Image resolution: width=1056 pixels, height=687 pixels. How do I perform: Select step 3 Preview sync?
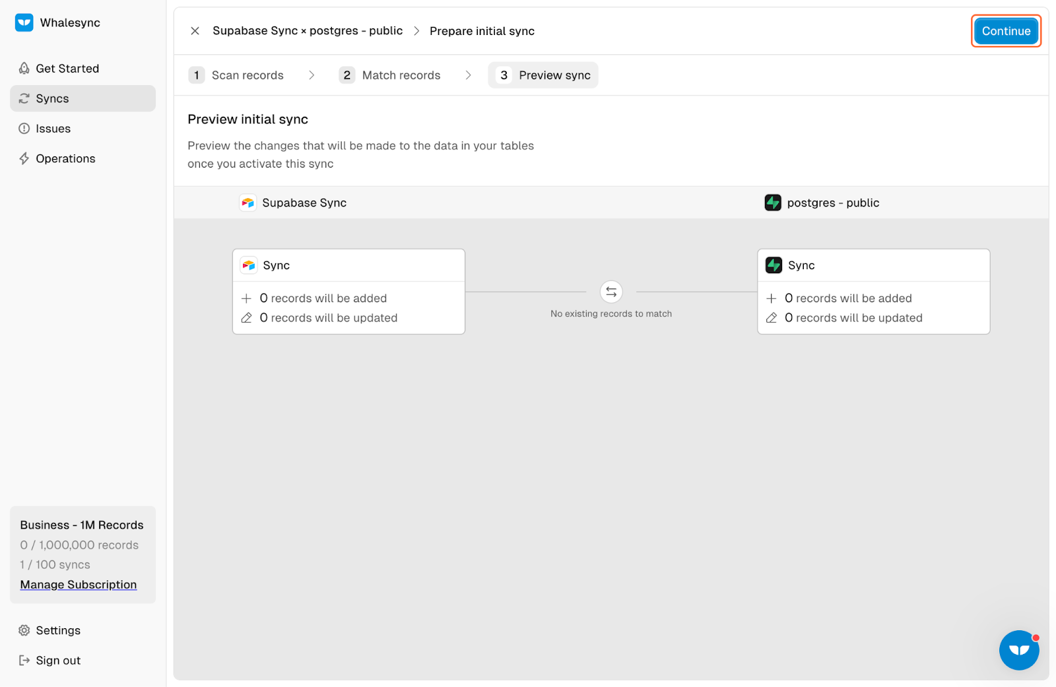point(543,75)
